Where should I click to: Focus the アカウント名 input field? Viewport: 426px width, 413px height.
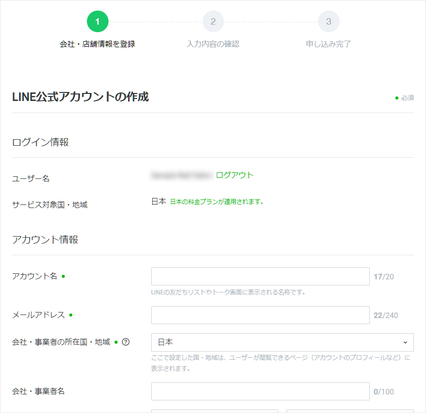coord(260,276)
